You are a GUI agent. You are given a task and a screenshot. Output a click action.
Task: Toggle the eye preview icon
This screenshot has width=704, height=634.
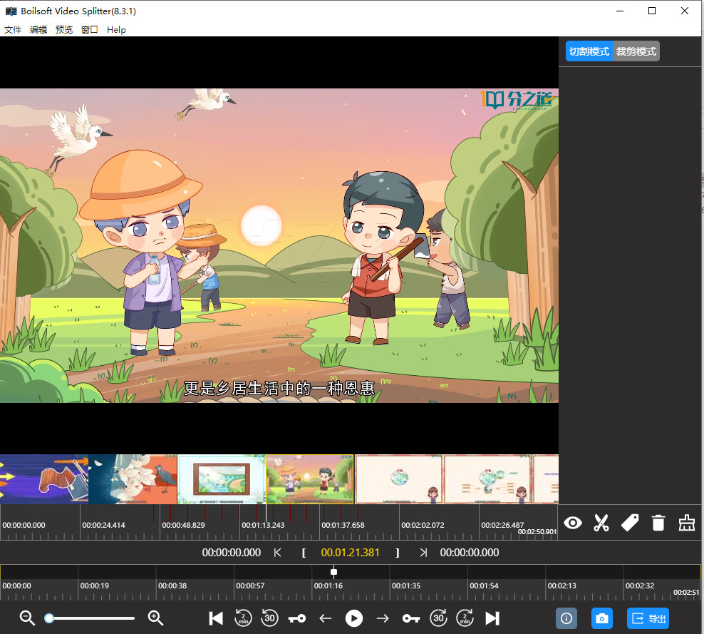(x=573, y=523)
